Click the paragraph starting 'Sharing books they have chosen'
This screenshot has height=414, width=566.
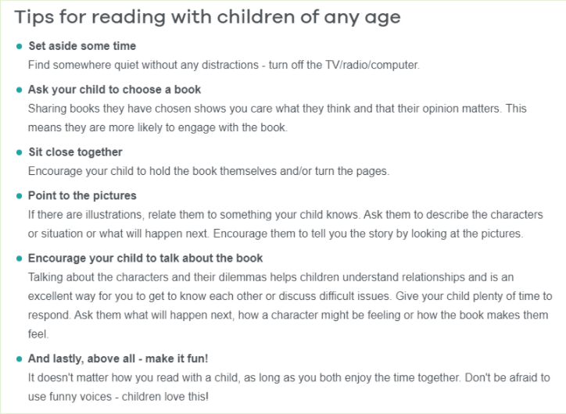pyautogui.click(x=278, y=118)
